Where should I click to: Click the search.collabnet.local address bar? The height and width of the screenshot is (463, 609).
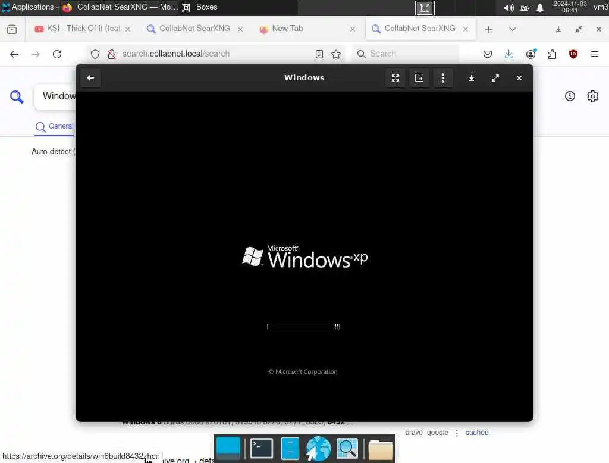[215, 54]
